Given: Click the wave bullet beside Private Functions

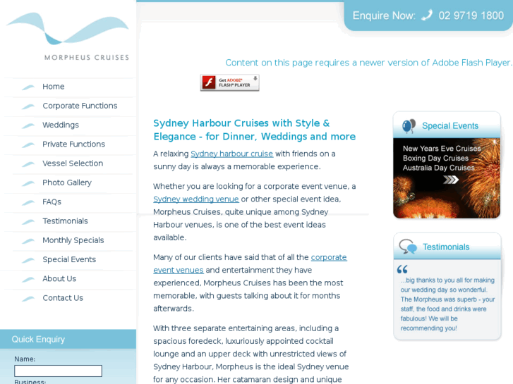Looking at the screenshot, I should pos(28,144).
